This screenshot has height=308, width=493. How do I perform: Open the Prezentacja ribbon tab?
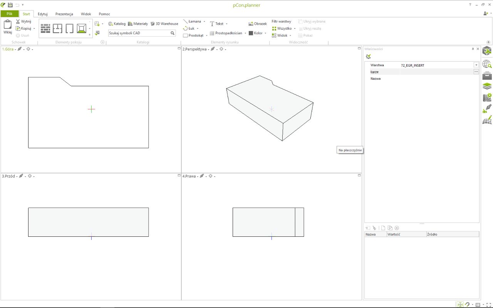click(64, 14)
